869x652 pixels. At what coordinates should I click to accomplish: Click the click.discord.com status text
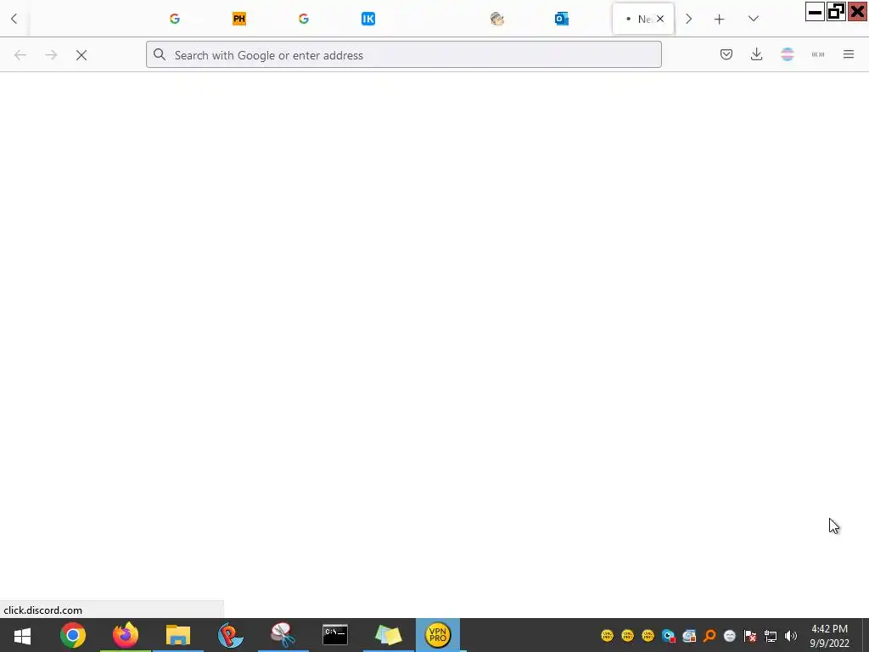click(42, 610)
